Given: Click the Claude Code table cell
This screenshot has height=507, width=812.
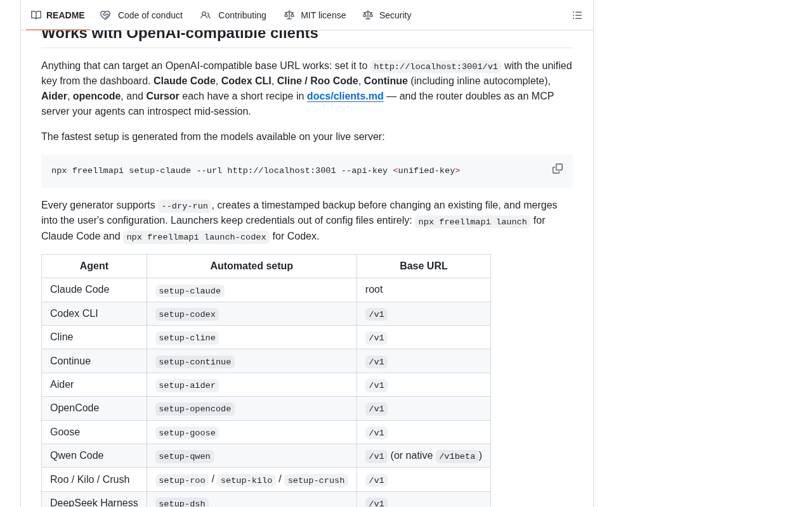Looking at the screenshot, I should (x=94, y=290).
